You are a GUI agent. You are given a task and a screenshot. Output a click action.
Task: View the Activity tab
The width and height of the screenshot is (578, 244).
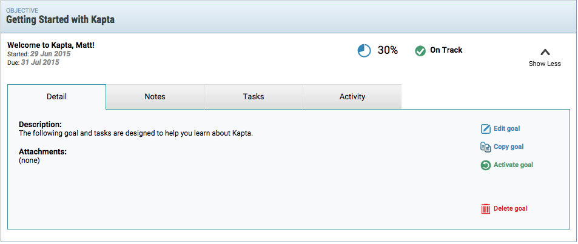352,97
